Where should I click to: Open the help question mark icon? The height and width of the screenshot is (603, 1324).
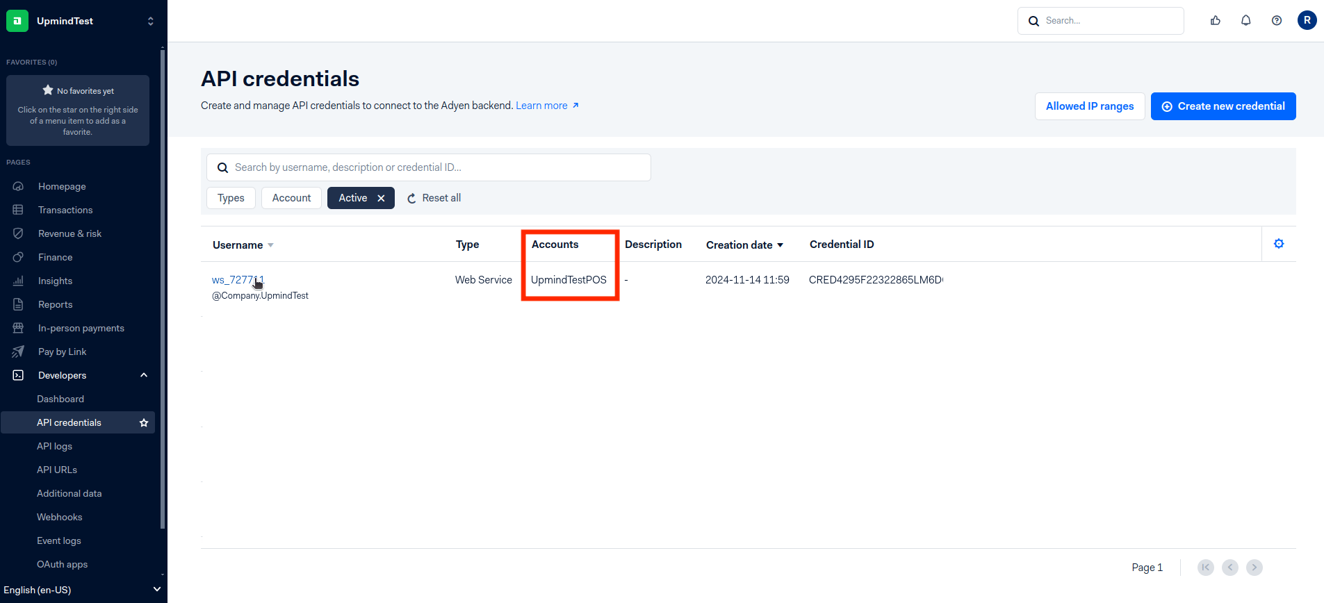(x=1277, y=21)
